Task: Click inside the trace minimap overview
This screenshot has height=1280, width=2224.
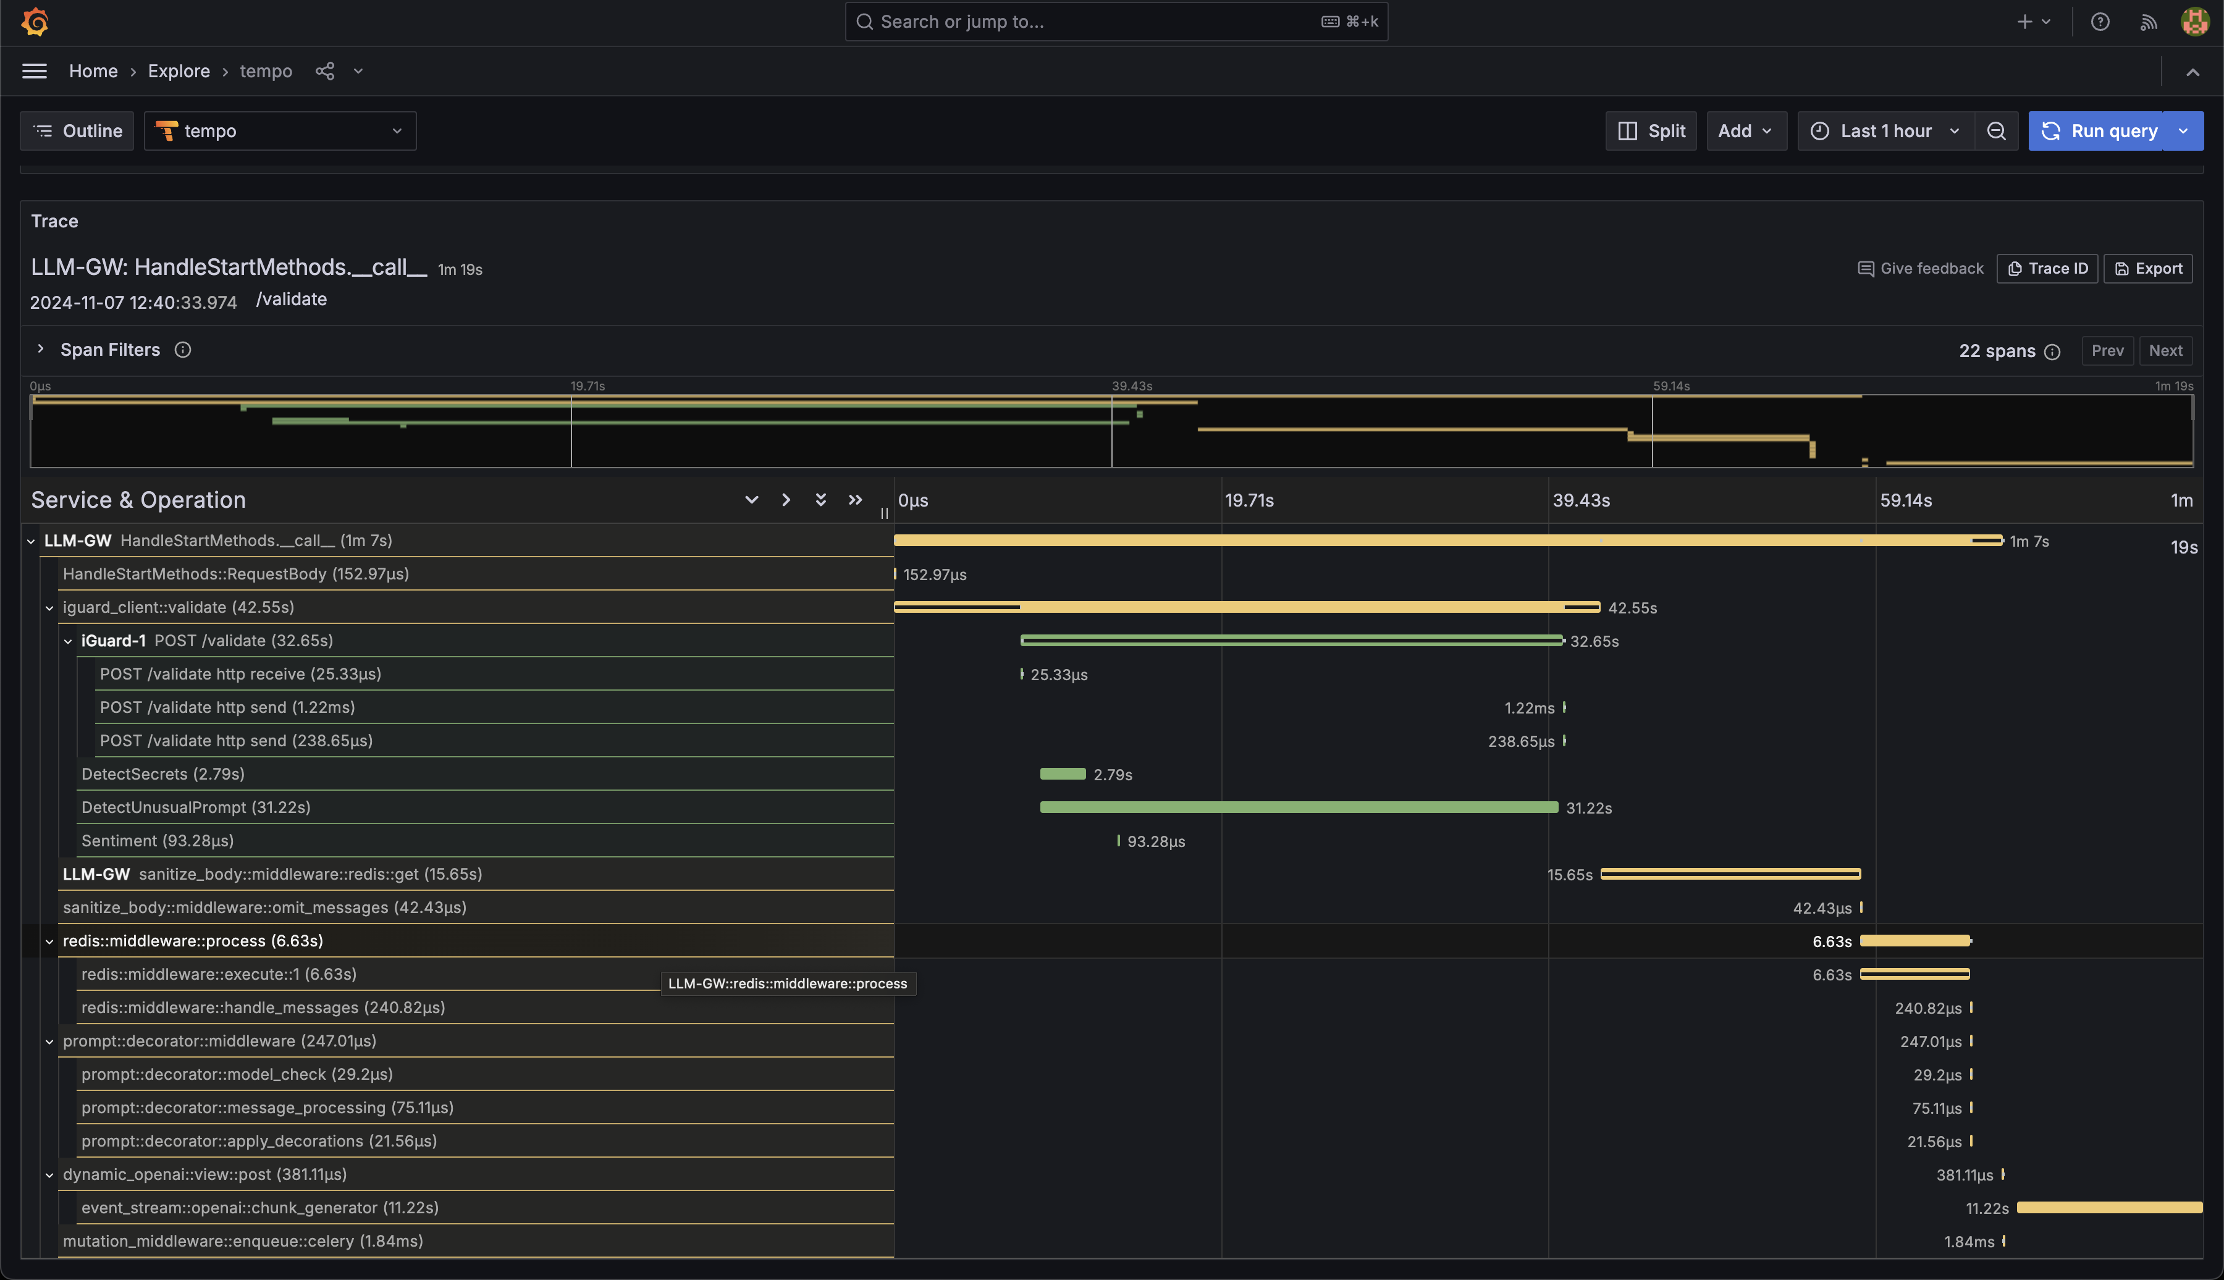Action: [879, 440]
